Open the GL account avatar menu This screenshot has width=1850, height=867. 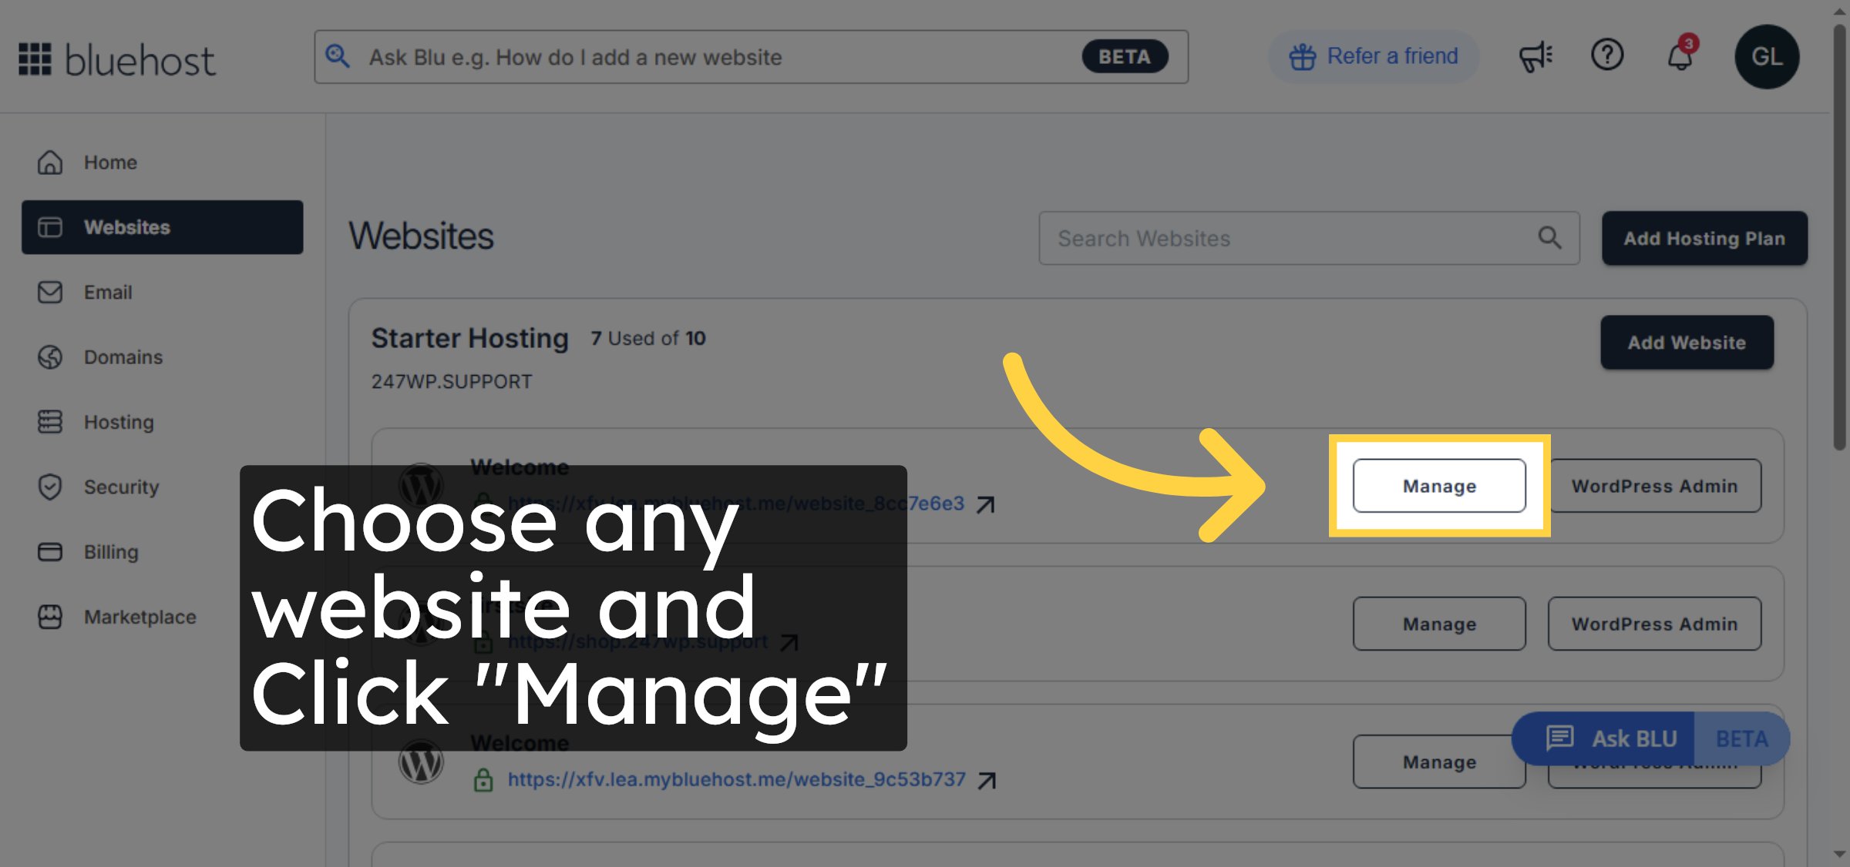click(1767, 56)
